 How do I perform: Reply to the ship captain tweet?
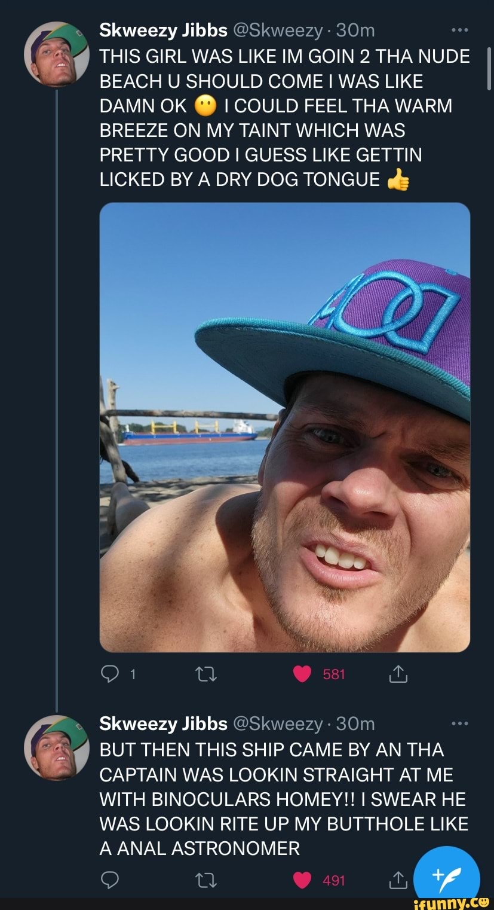[x=109, y=880]
